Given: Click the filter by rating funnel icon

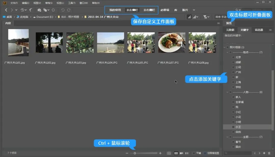Looking at the screenshot, I should pos(205,17).
